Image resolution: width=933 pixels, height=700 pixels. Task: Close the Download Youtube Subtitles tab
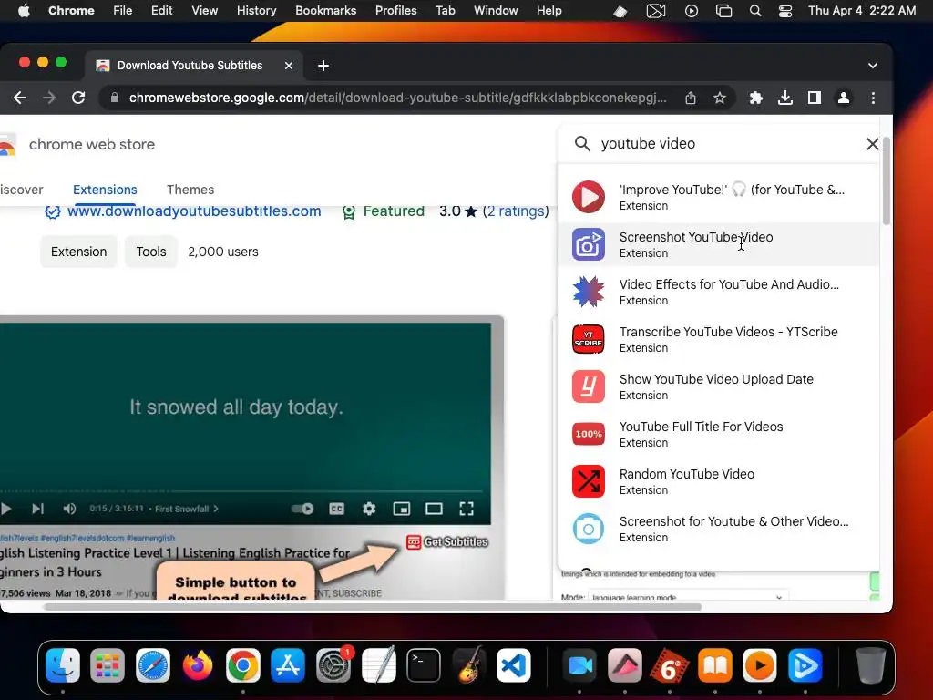pyautogui.click(x=289, y=66)
